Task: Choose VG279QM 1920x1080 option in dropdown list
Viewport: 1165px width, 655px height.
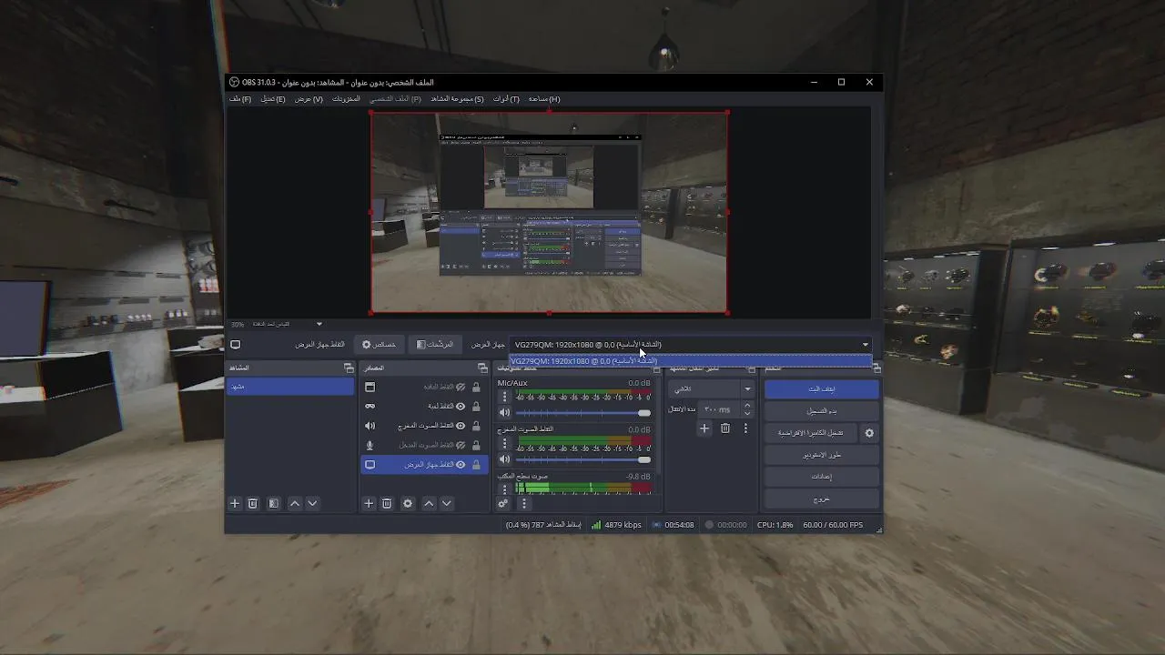Action: (690, 361)
